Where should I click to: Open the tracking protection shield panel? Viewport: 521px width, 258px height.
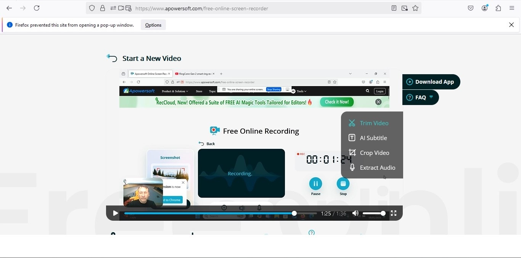[x=92, y=8]
